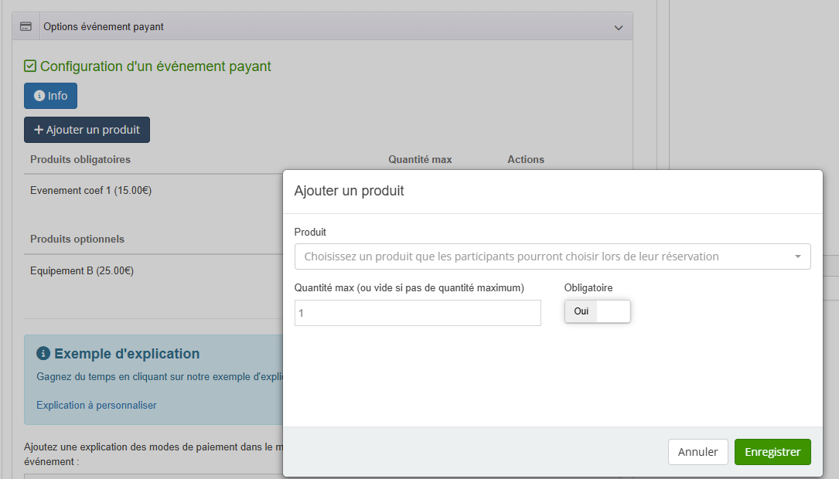This screenshot has height=479, width=839.
Task: Cancel the dialog with Annuler
Action: [x=697, y=452]
